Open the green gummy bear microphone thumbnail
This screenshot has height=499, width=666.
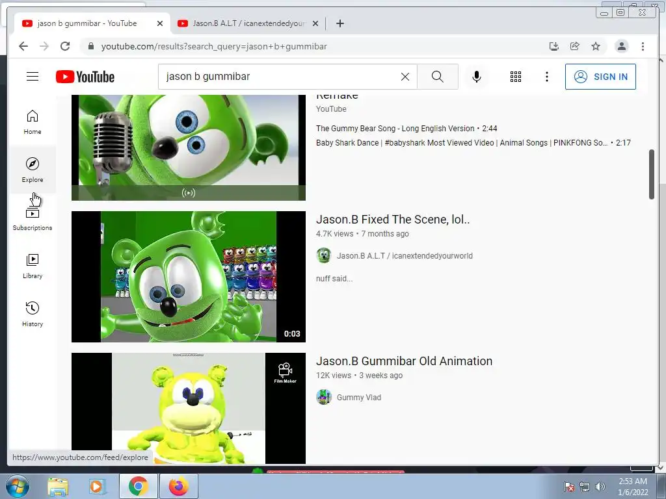pyautogui.click(x=188, y=147)
